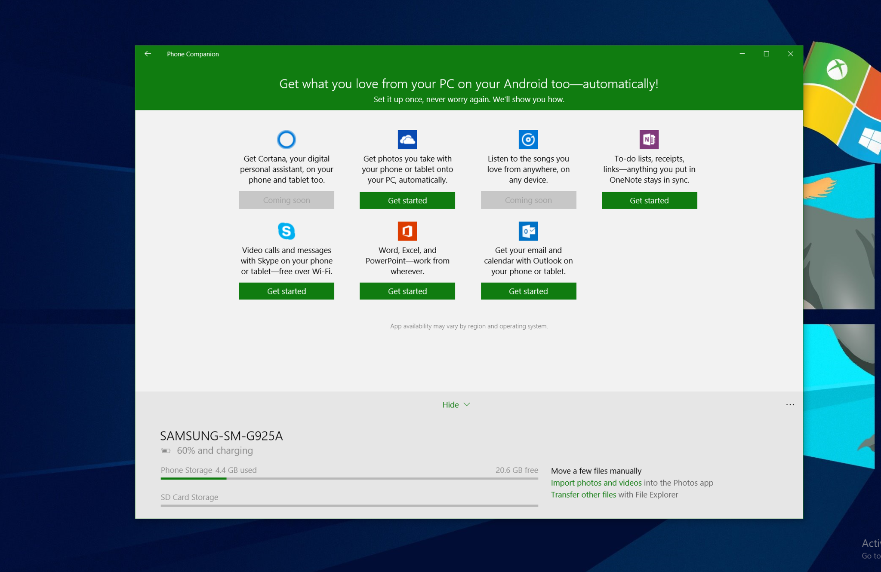
Task: Click the Skype video calls description
Action: coord(286,261)
